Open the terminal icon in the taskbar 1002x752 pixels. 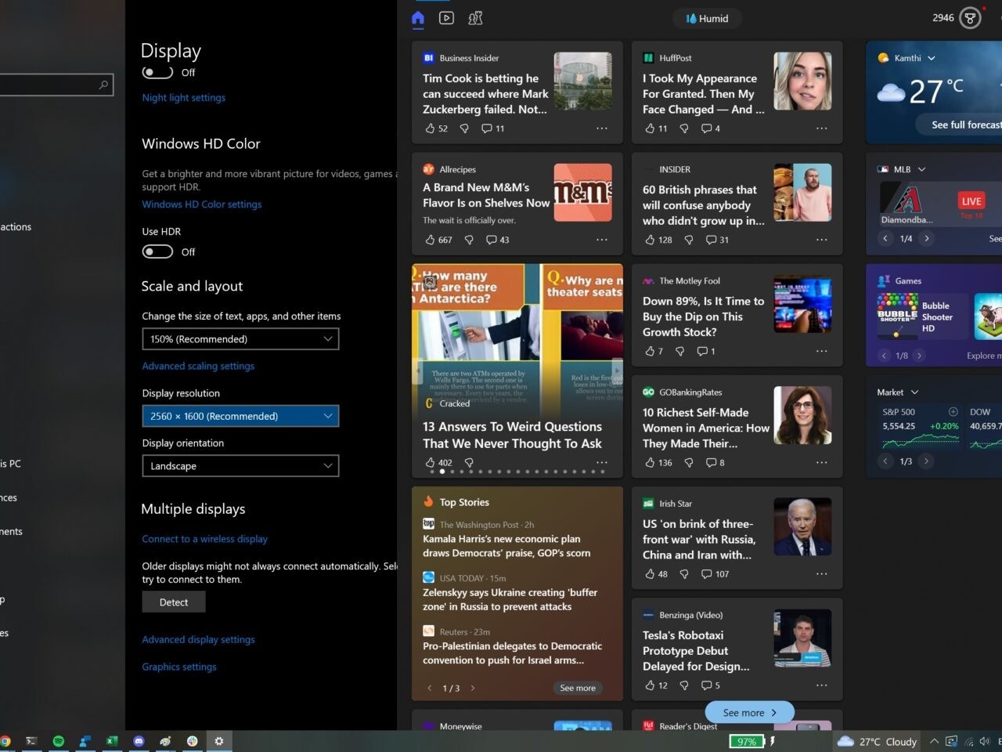pyautogui.click(x=31, y=740)
